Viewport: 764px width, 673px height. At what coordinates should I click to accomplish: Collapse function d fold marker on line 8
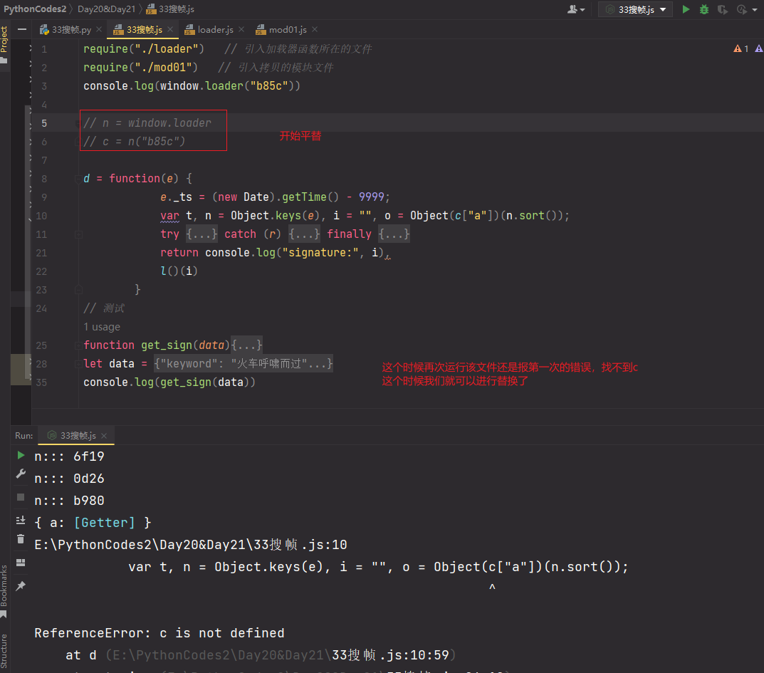coord(78,179)
